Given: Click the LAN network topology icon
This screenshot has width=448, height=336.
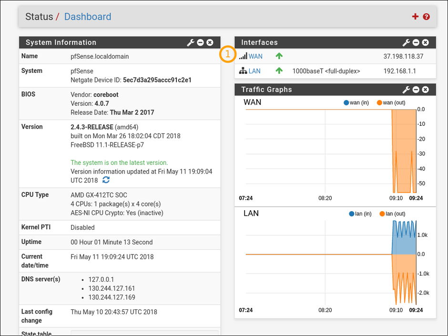Looking at the screenshot, I should pos(243,71).
